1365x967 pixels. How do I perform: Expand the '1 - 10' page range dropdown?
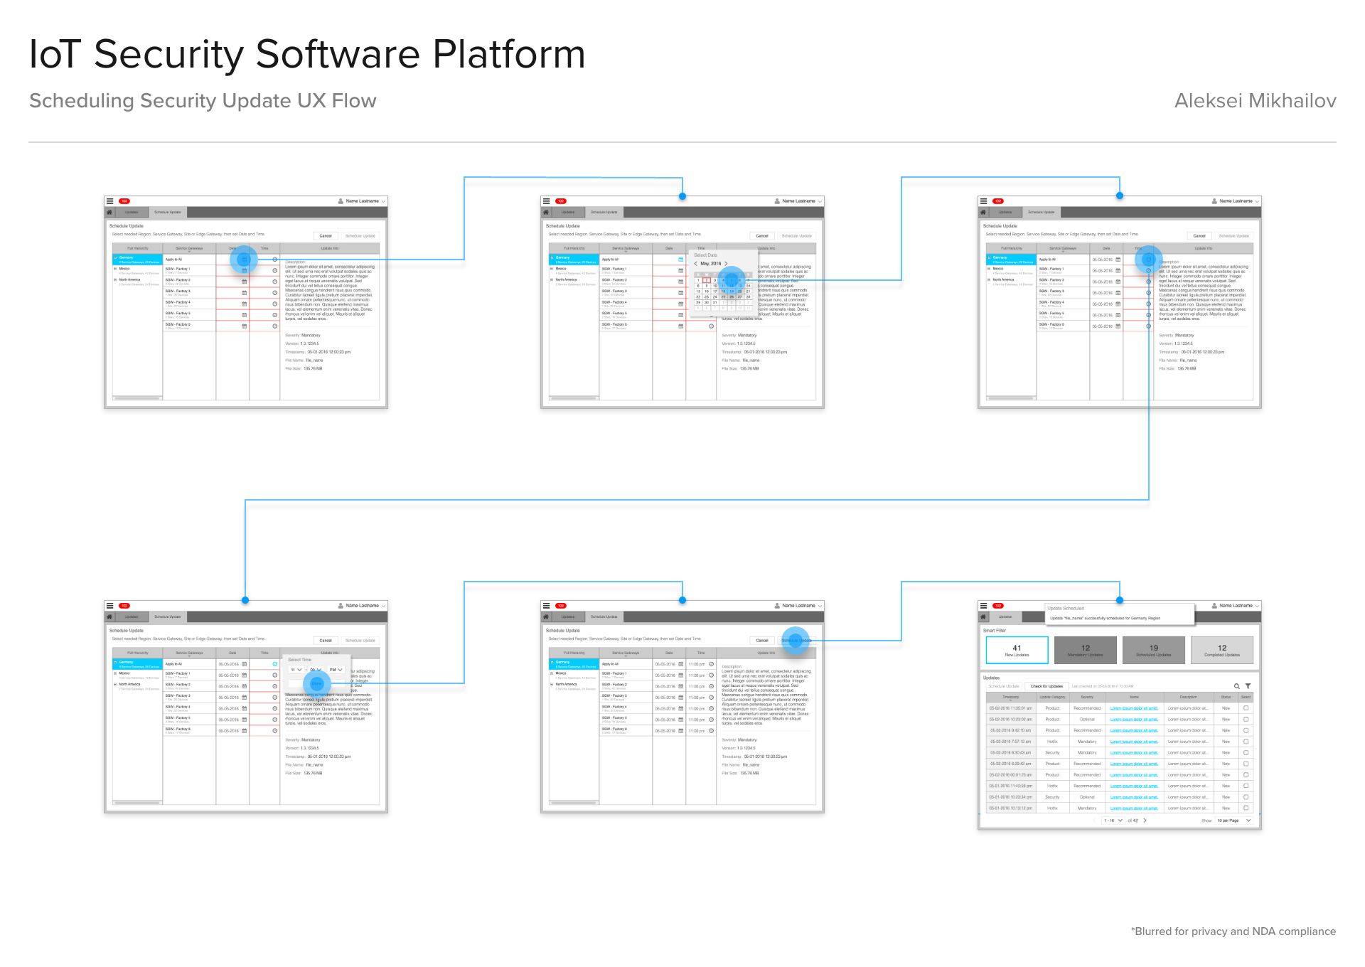pyautogui.click(x=1113, y=821)
